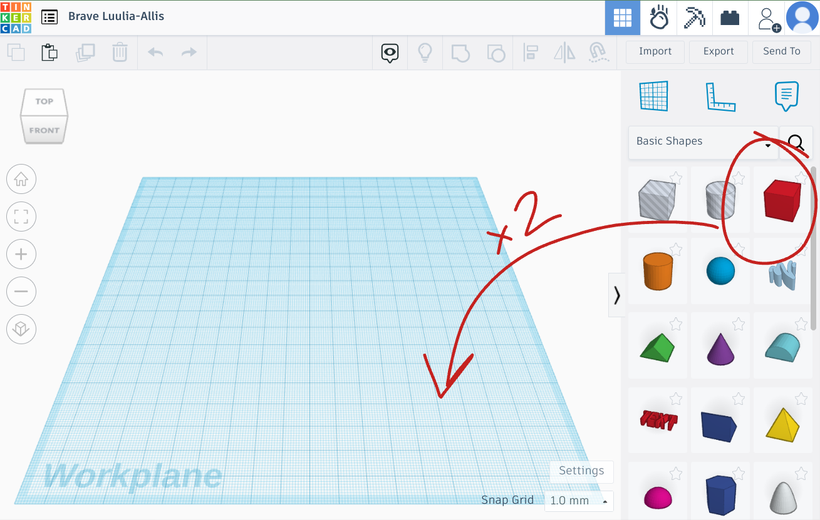Click the TOP face of view cube
Viewport: 820px width, 520px height.
[x=44, y=101]
